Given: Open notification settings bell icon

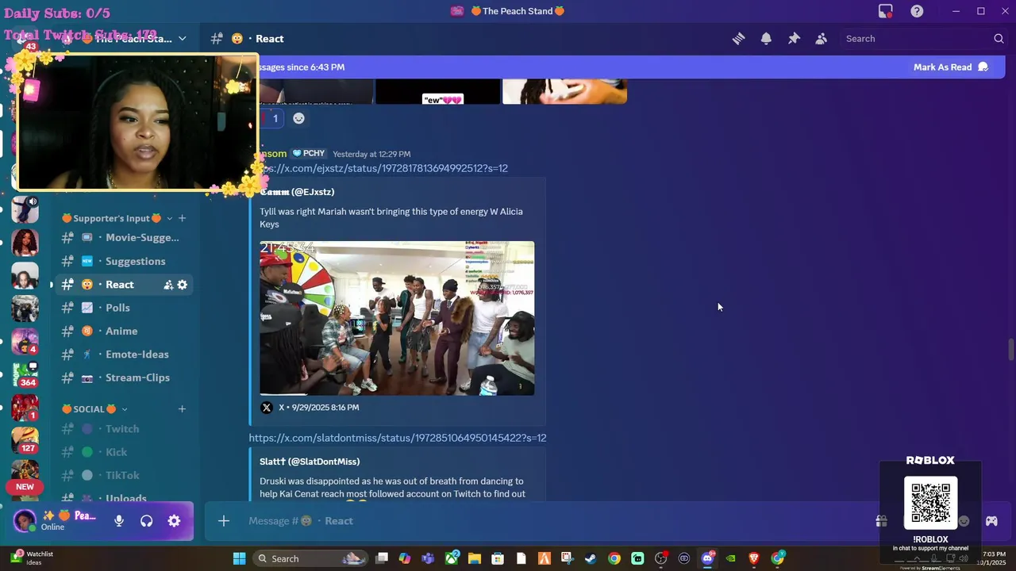Looking at the screenshot, I should 766,38.
